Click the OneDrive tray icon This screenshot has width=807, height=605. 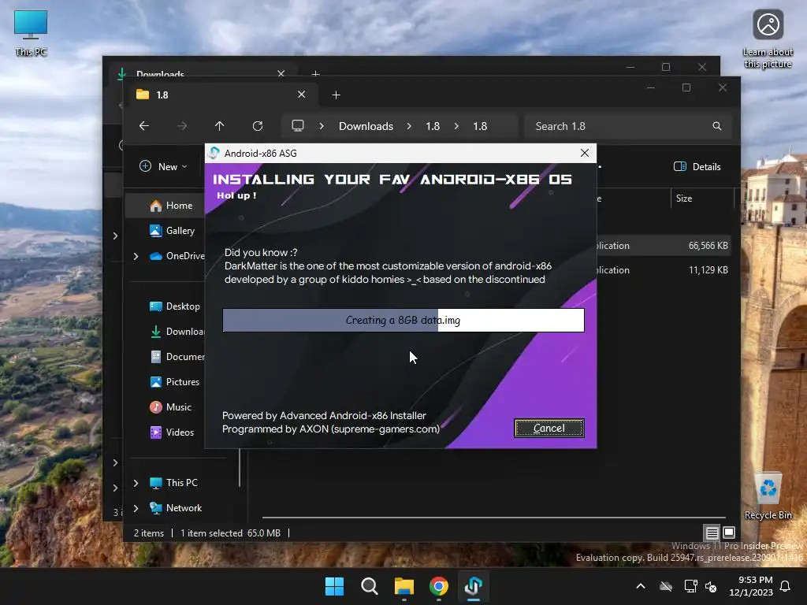[x=666, y=586]
